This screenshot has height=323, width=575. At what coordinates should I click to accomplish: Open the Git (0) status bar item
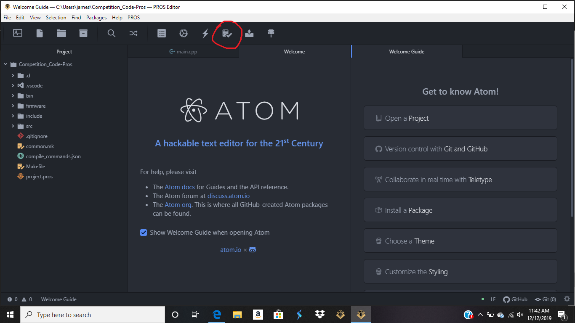[545, 299]
